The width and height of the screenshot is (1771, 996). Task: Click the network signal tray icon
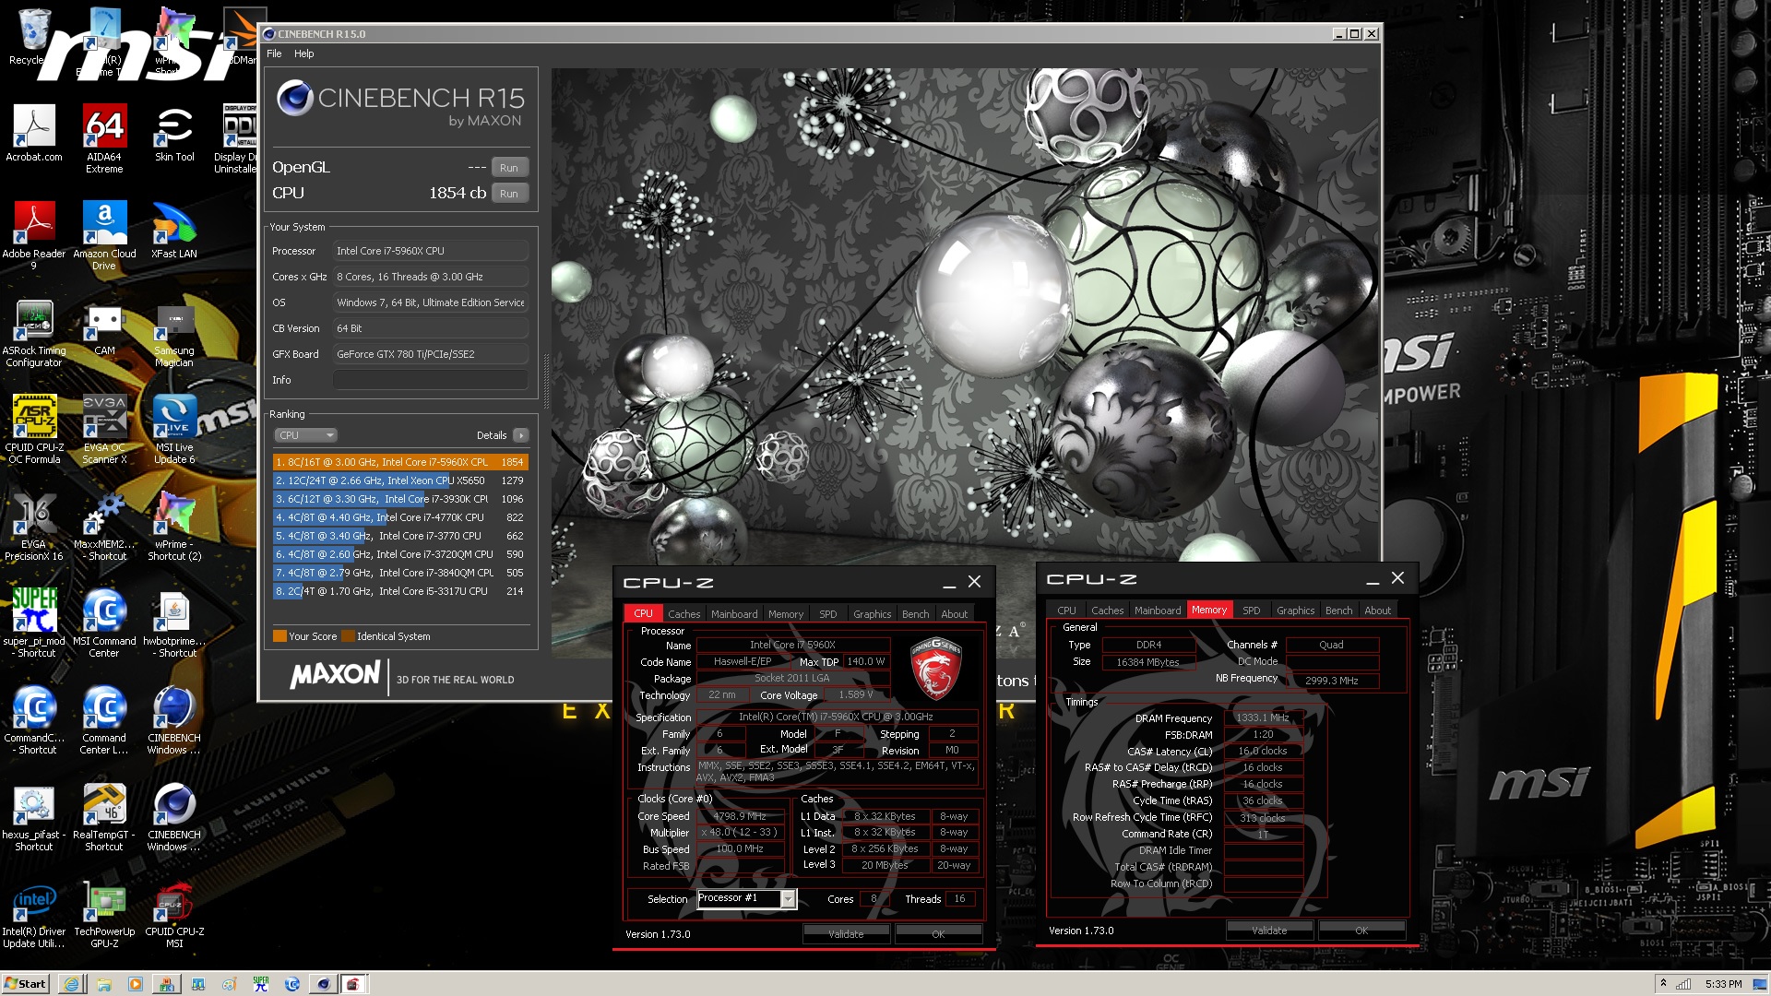[x=1683, y=984]
